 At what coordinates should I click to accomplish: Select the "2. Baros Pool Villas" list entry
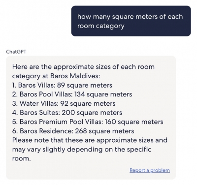(72, 94)
